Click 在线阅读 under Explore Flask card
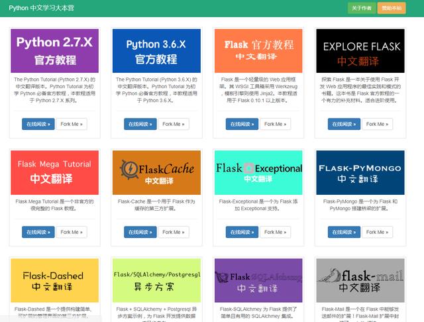The height and width of the screenshot is (322, 424). pos(344,124)
